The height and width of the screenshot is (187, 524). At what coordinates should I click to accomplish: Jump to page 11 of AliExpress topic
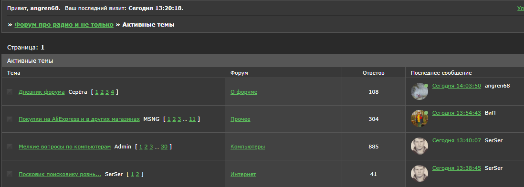point(192,119)
